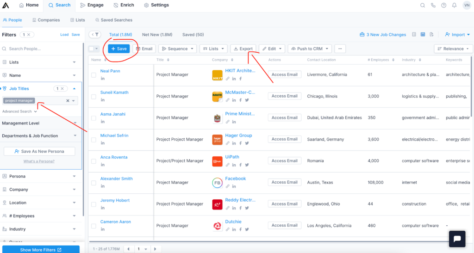This screenshot has width=474, height=253.
Task: Go to next results page arrow
Action: point(155,249)
